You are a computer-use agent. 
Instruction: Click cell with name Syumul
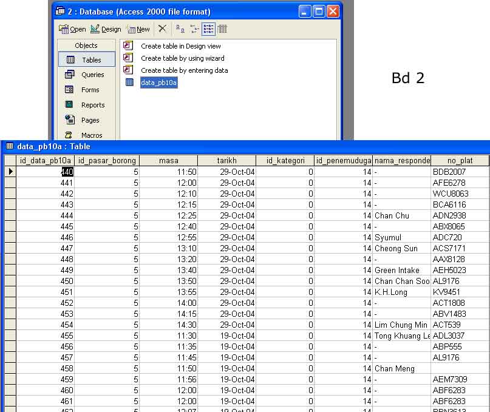click(401, 237)
